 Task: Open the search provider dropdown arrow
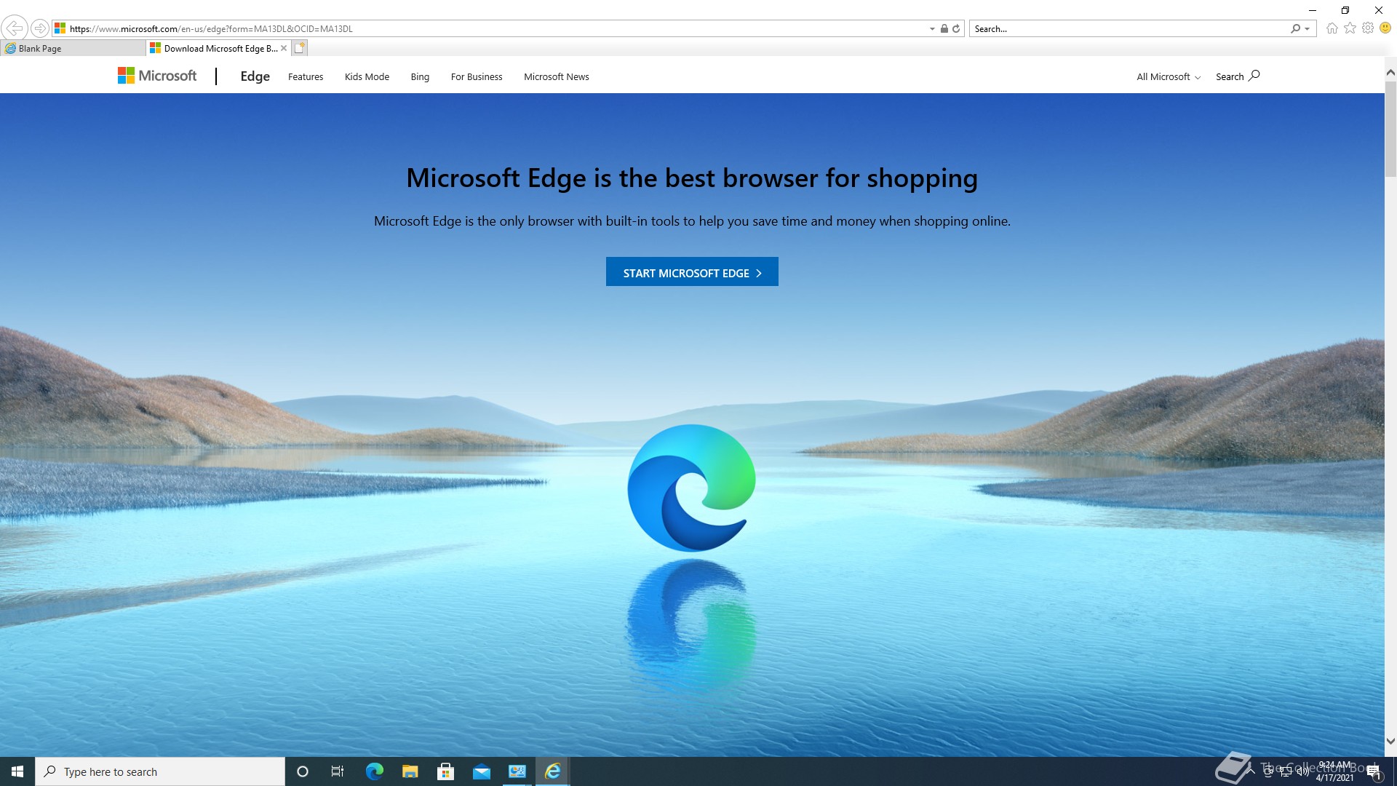click(x=1308, y=29)
